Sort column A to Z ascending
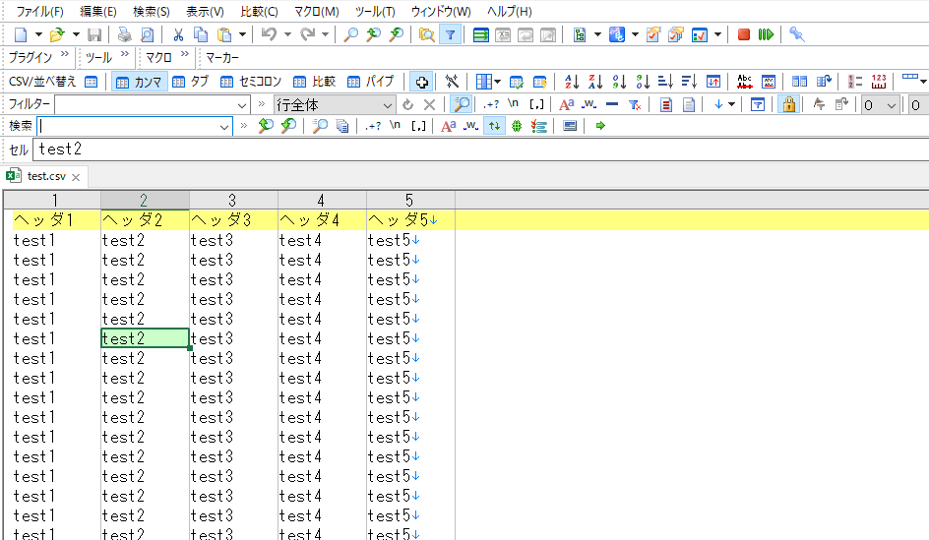The height and width of the screenshot is (540, 929). [x=572, y=81]
